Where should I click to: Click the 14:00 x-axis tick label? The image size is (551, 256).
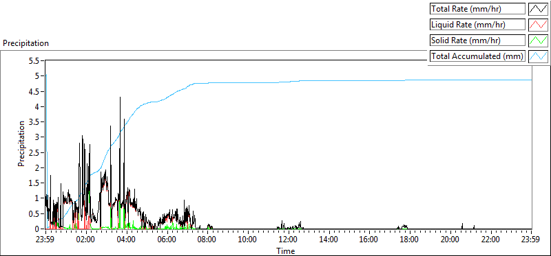coord(329,240)
